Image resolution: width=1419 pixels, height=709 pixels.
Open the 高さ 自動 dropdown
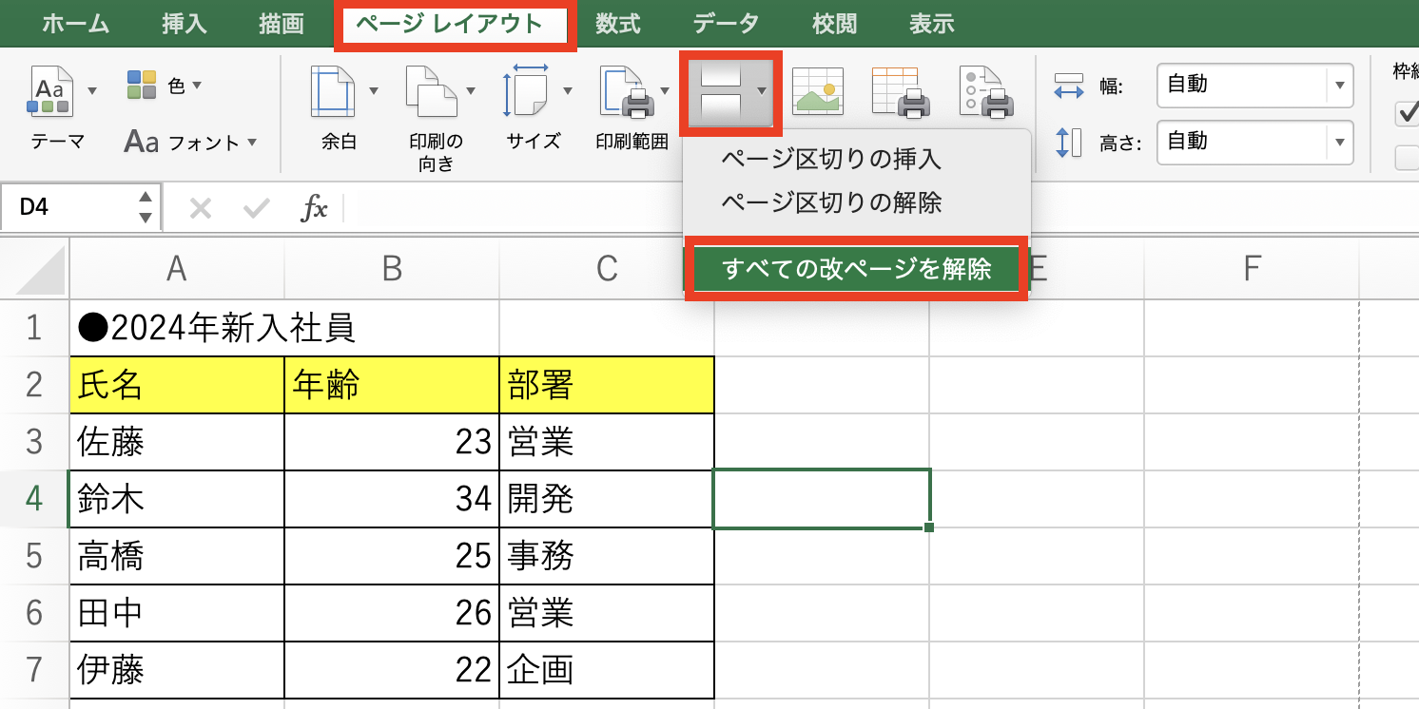(x=1339, y=143)
